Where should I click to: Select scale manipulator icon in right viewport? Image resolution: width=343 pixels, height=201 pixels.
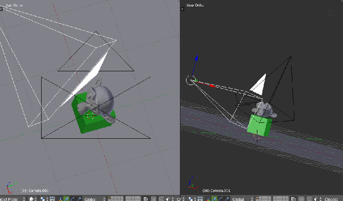(227, 199)
